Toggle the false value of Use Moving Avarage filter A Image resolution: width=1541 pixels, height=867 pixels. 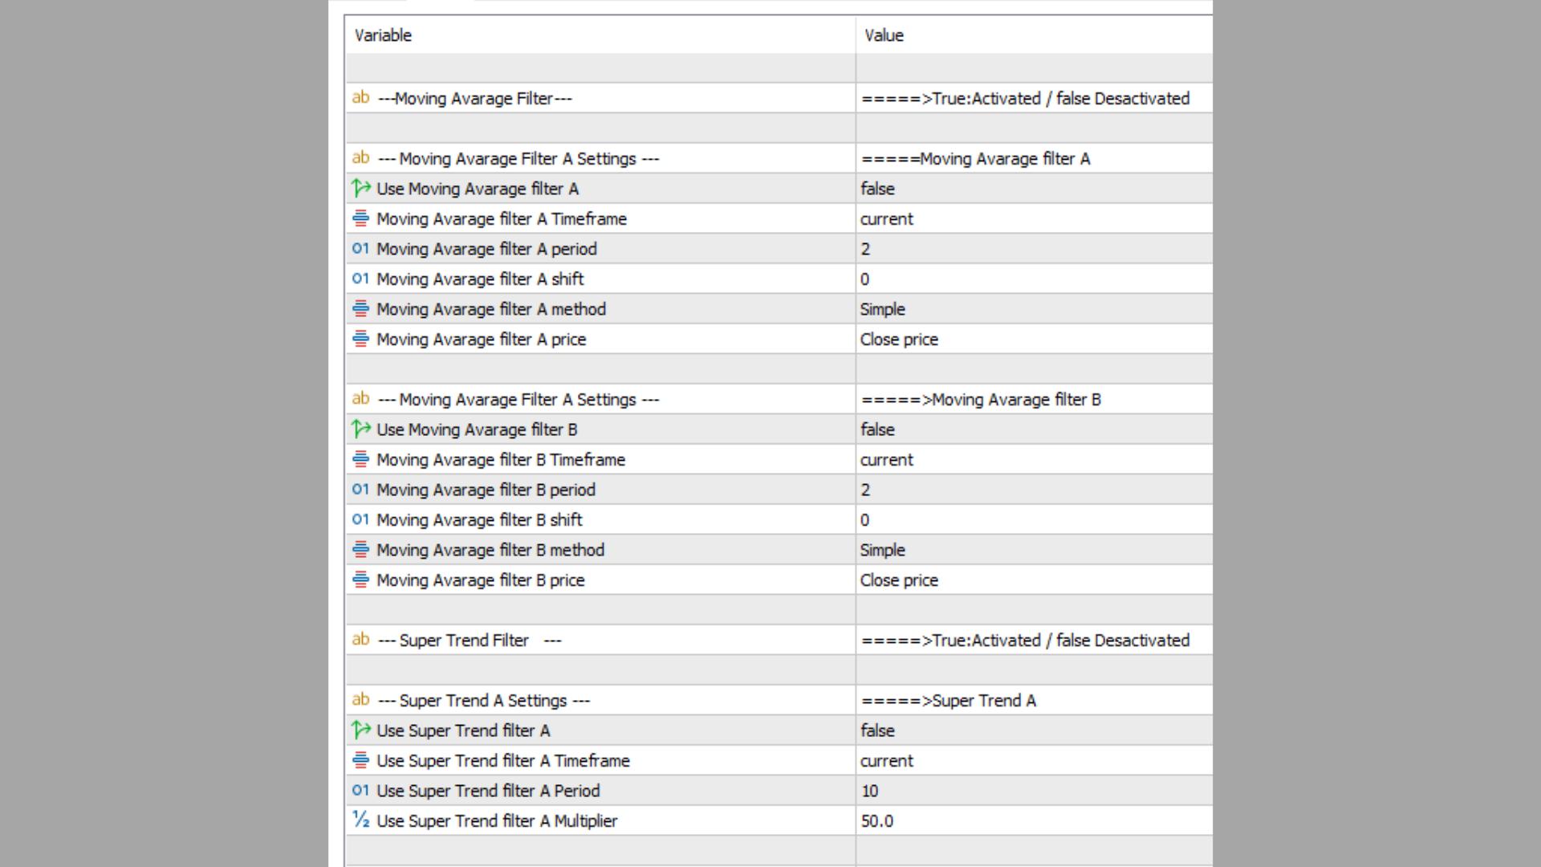click(x=877, y=189)
